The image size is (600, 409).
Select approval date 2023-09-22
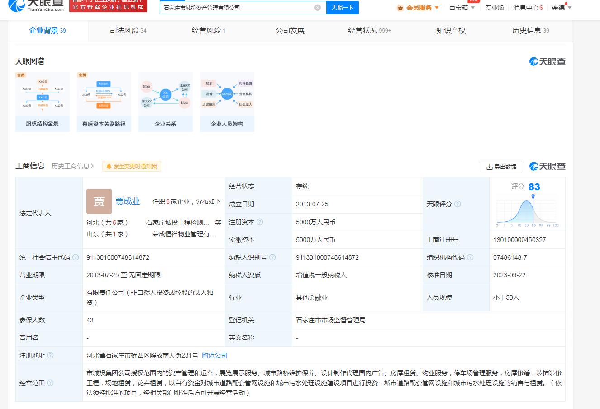click(510, 275)
